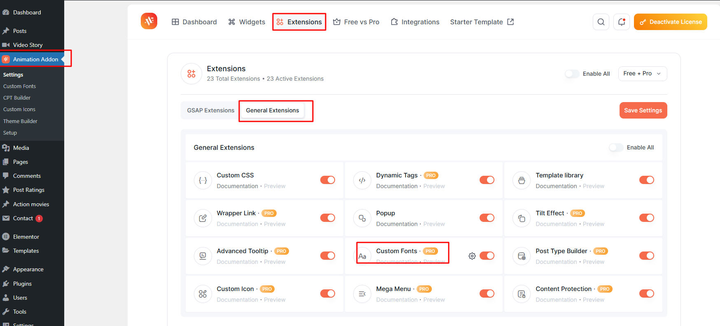
Task: Click the Animation Addon logo icon
Action: pyautogui.click(x=149, y=21)
